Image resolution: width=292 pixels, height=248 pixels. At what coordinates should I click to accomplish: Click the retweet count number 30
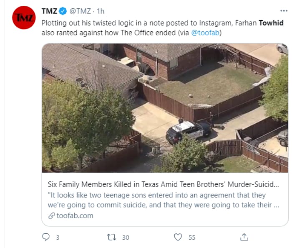(126, 238)
